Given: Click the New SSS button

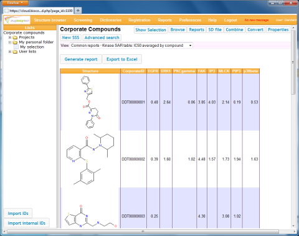Looking at the screenshot, I should [x=70, y=37].
